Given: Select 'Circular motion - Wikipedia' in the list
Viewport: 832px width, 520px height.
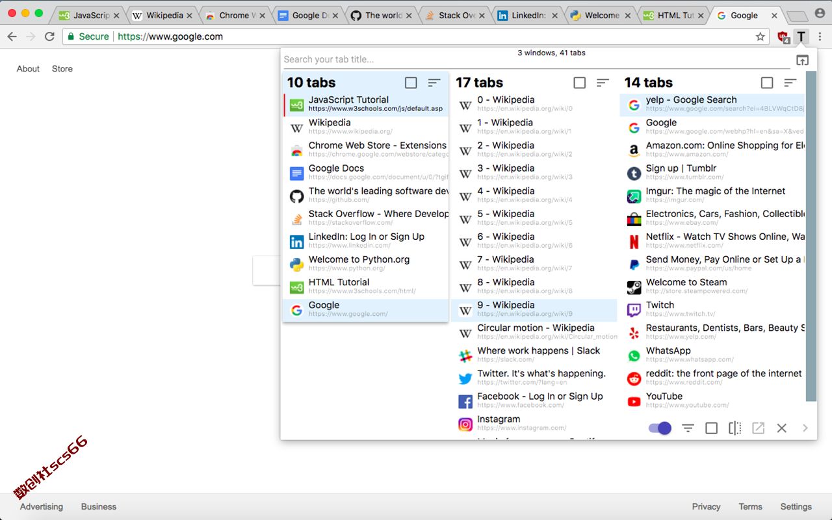Looking at the screenshot, I should click(534, 333).
